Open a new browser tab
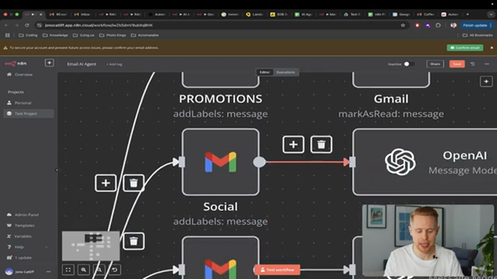 467,14
